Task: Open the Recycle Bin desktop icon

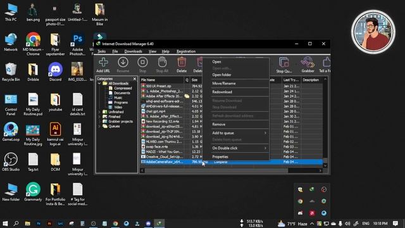Action: [11, 72]
